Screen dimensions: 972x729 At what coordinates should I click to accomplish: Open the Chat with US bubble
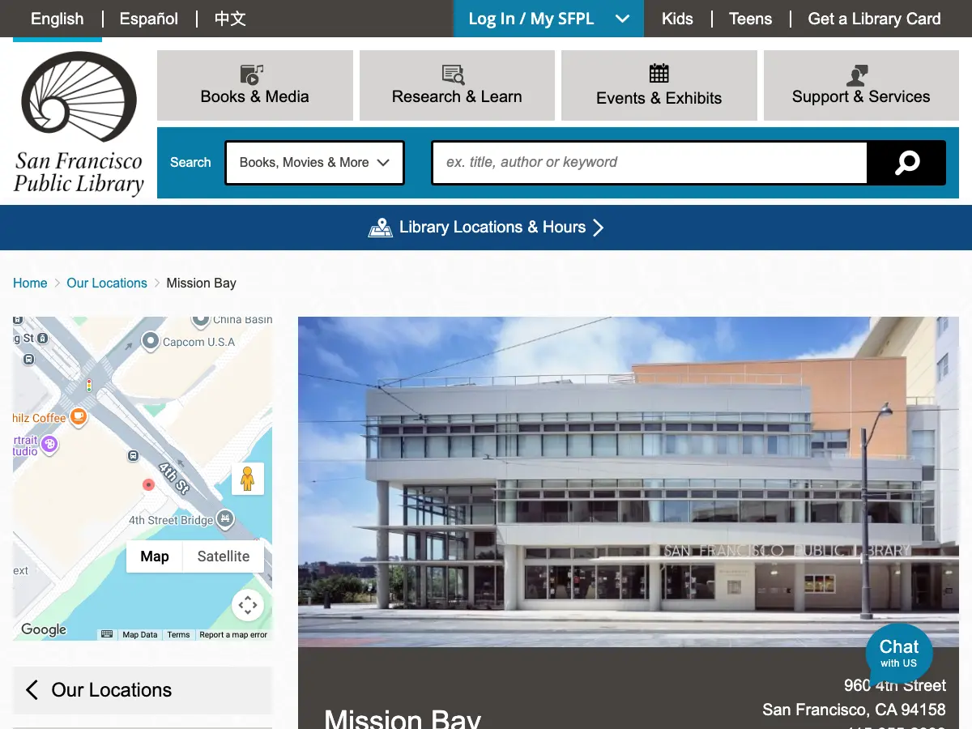click(x=899, y=654)
